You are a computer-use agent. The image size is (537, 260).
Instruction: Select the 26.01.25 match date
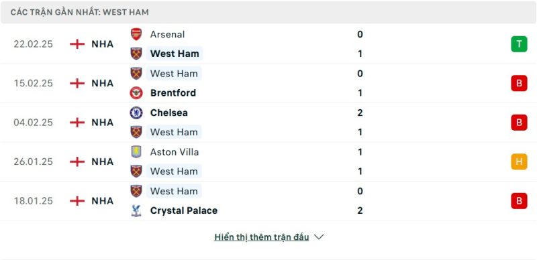tap(33, 161)
